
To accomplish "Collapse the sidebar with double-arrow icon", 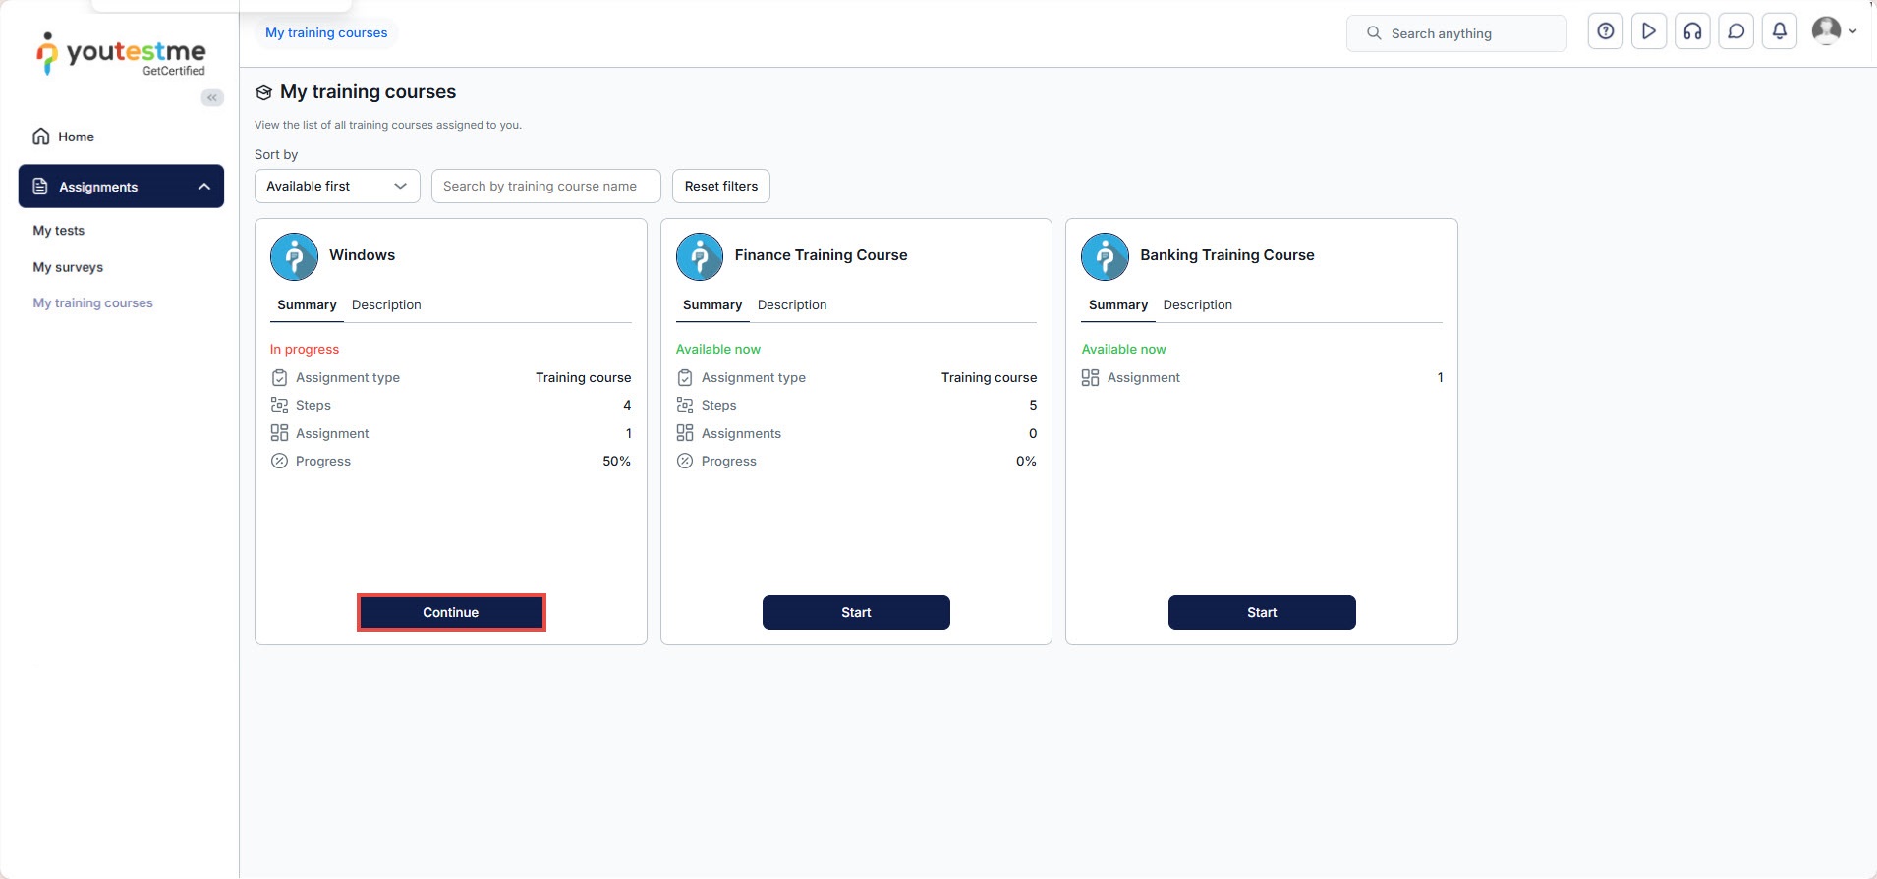I will click(212, 97).
